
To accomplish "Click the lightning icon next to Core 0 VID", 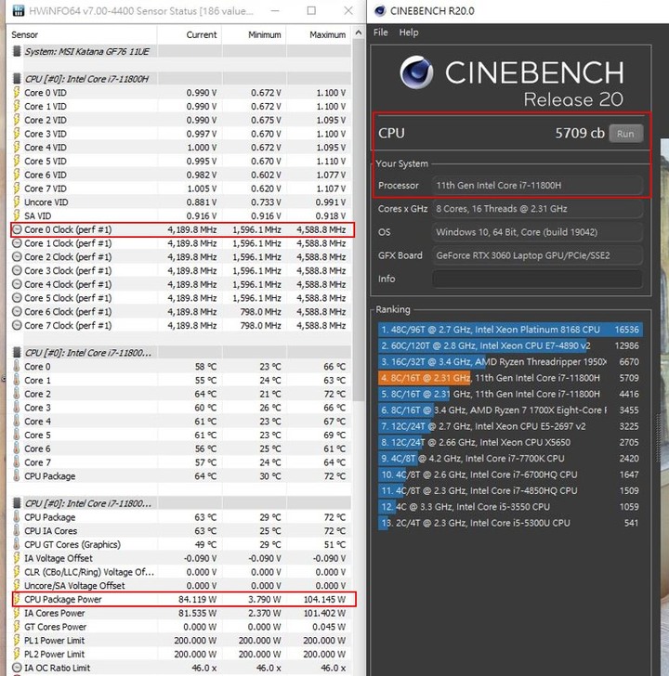I will 17,92.
